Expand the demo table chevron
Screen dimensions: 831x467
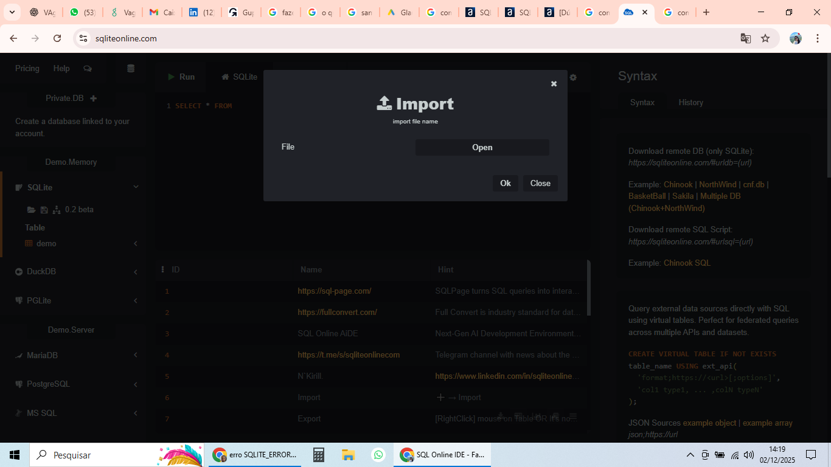pos(136,243)
